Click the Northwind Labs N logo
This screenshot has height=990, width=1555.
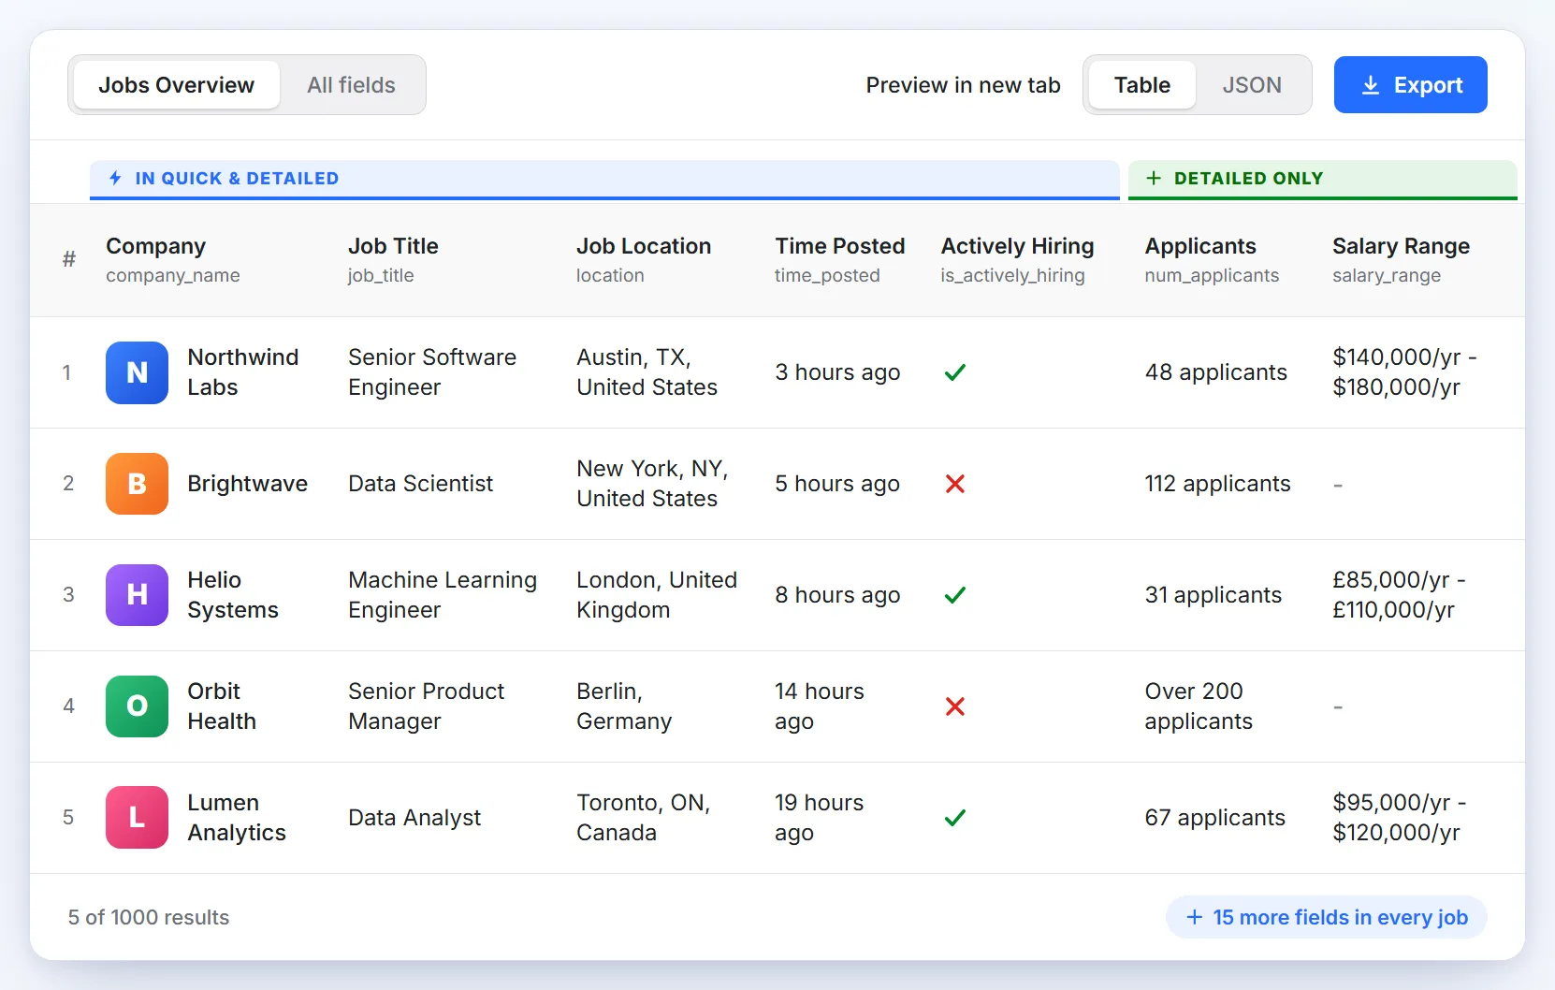point(137,372)
